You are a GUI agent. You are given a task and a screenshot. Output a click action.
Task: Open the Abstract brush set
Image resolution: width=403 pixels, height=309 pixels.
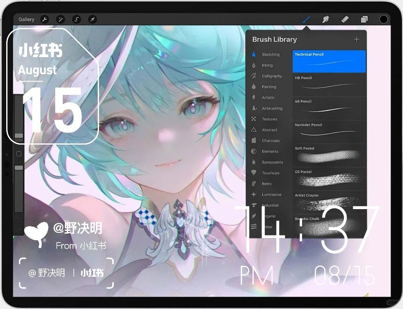(269, 130)
